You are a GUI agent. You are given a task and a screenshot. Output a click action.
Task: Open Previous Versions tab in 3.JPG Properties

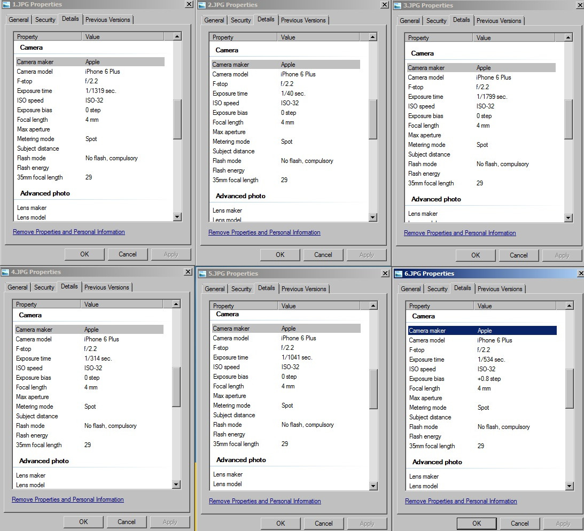[x=499, y=21]
